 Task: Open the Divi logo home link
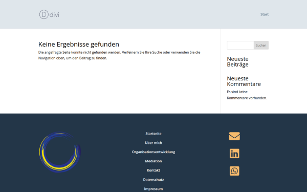click(49, 14)
